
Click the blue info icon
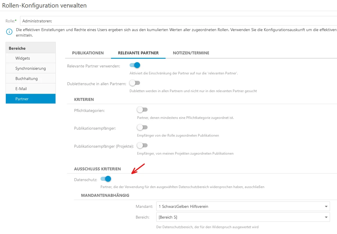[8, 32]
